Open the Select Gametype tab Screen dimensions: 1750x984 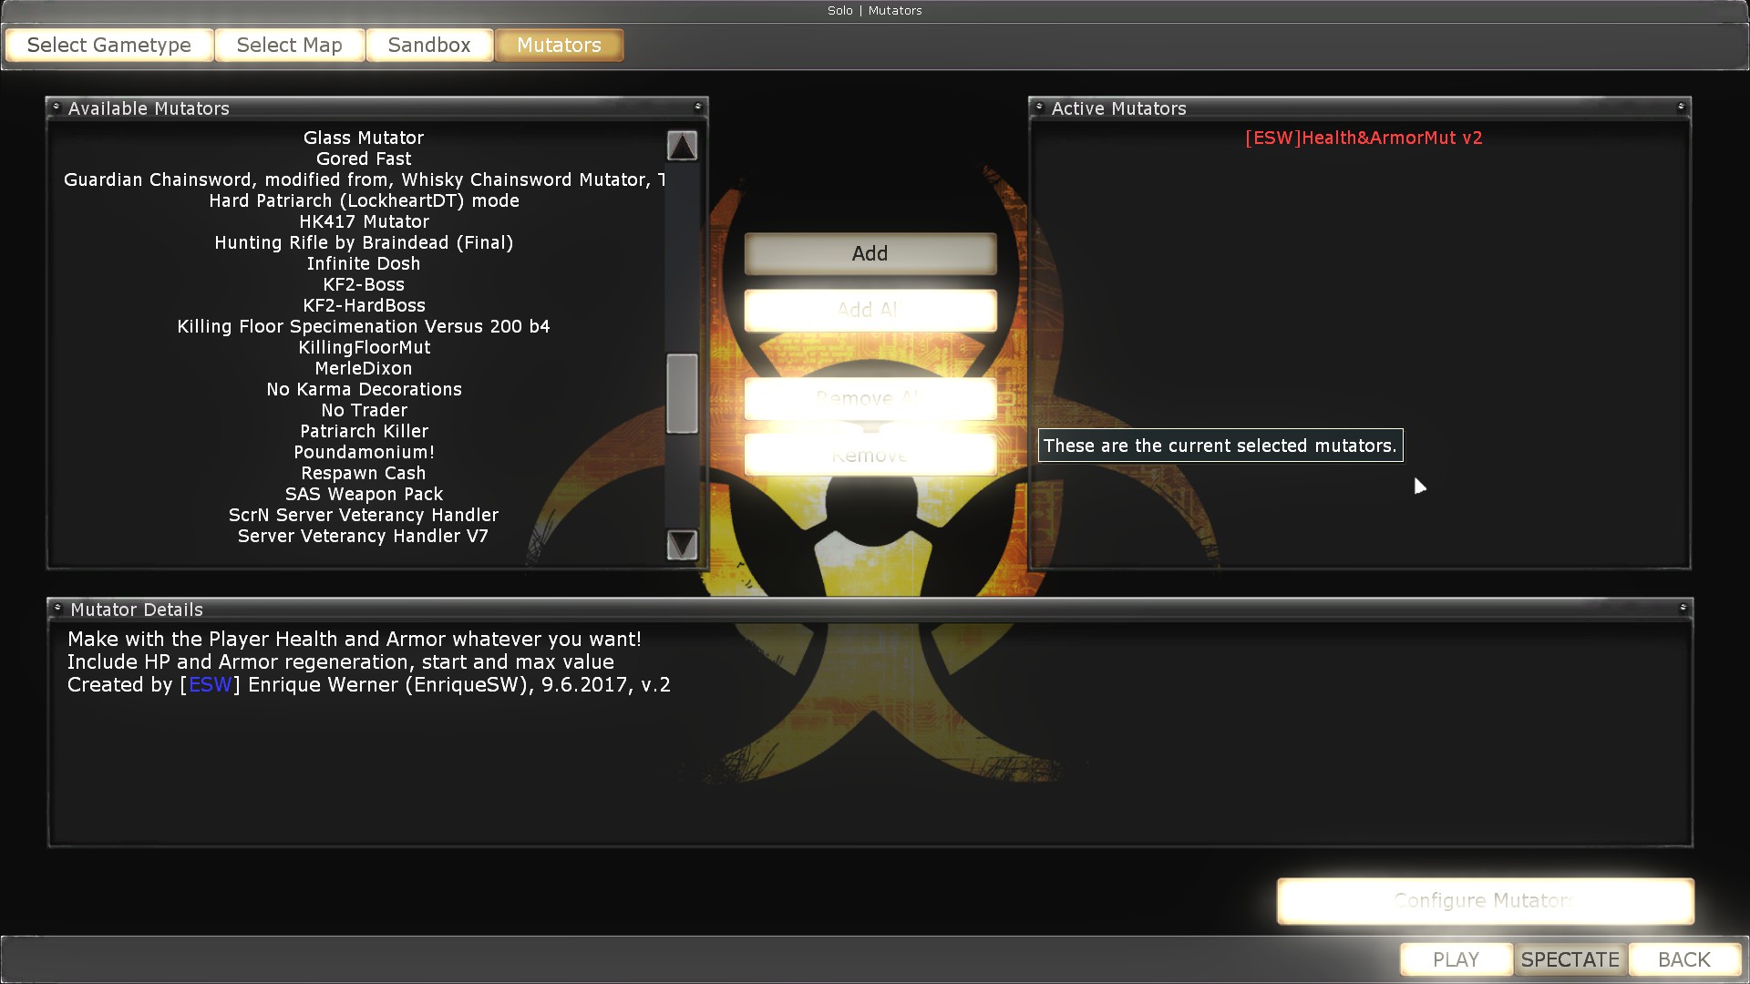pyautogui.click(x=109, y=46)
